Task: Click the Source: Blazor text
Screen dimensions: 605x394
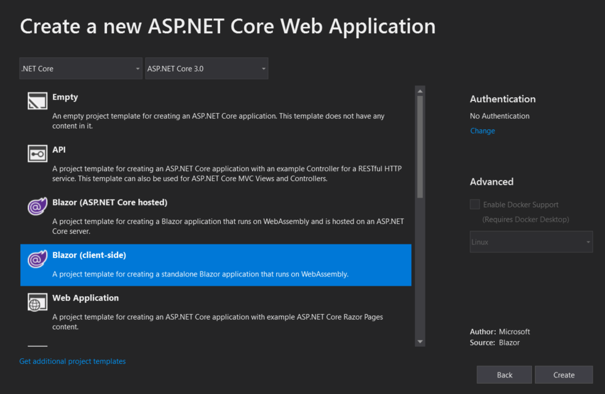Action: 495,343
